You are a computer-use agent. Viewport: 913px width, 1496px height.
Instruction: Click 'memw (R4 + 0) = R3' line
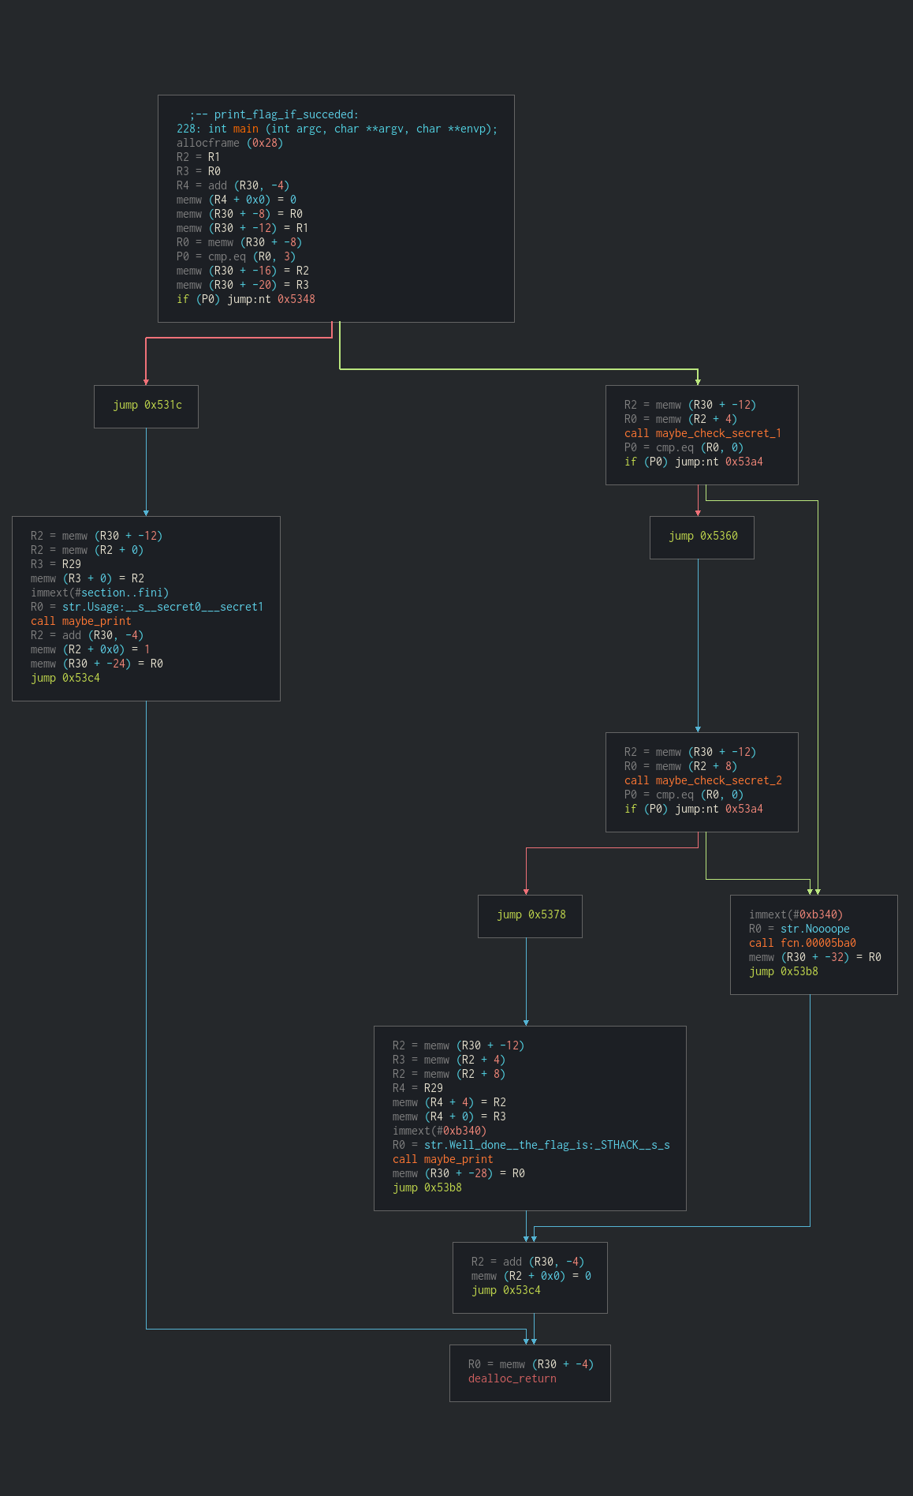click(449, 1116)
